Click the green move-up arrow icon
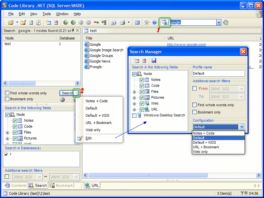The image size is (264, 198). (x=66, y=22)
